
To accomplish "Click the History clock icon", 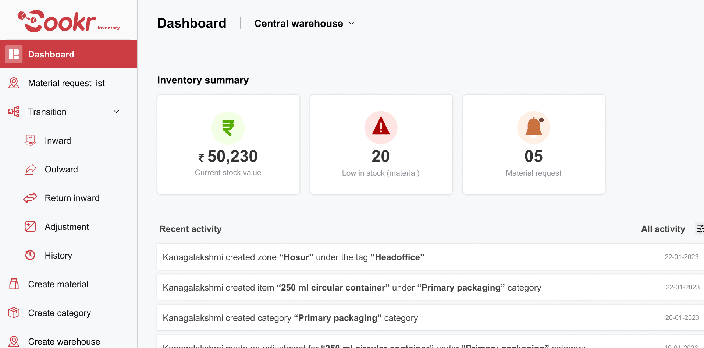I will pos(30,255).
